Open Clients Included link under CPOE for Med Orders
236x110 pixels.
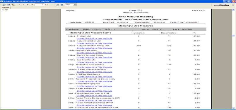pyautogui.click(x=94, y=76)
